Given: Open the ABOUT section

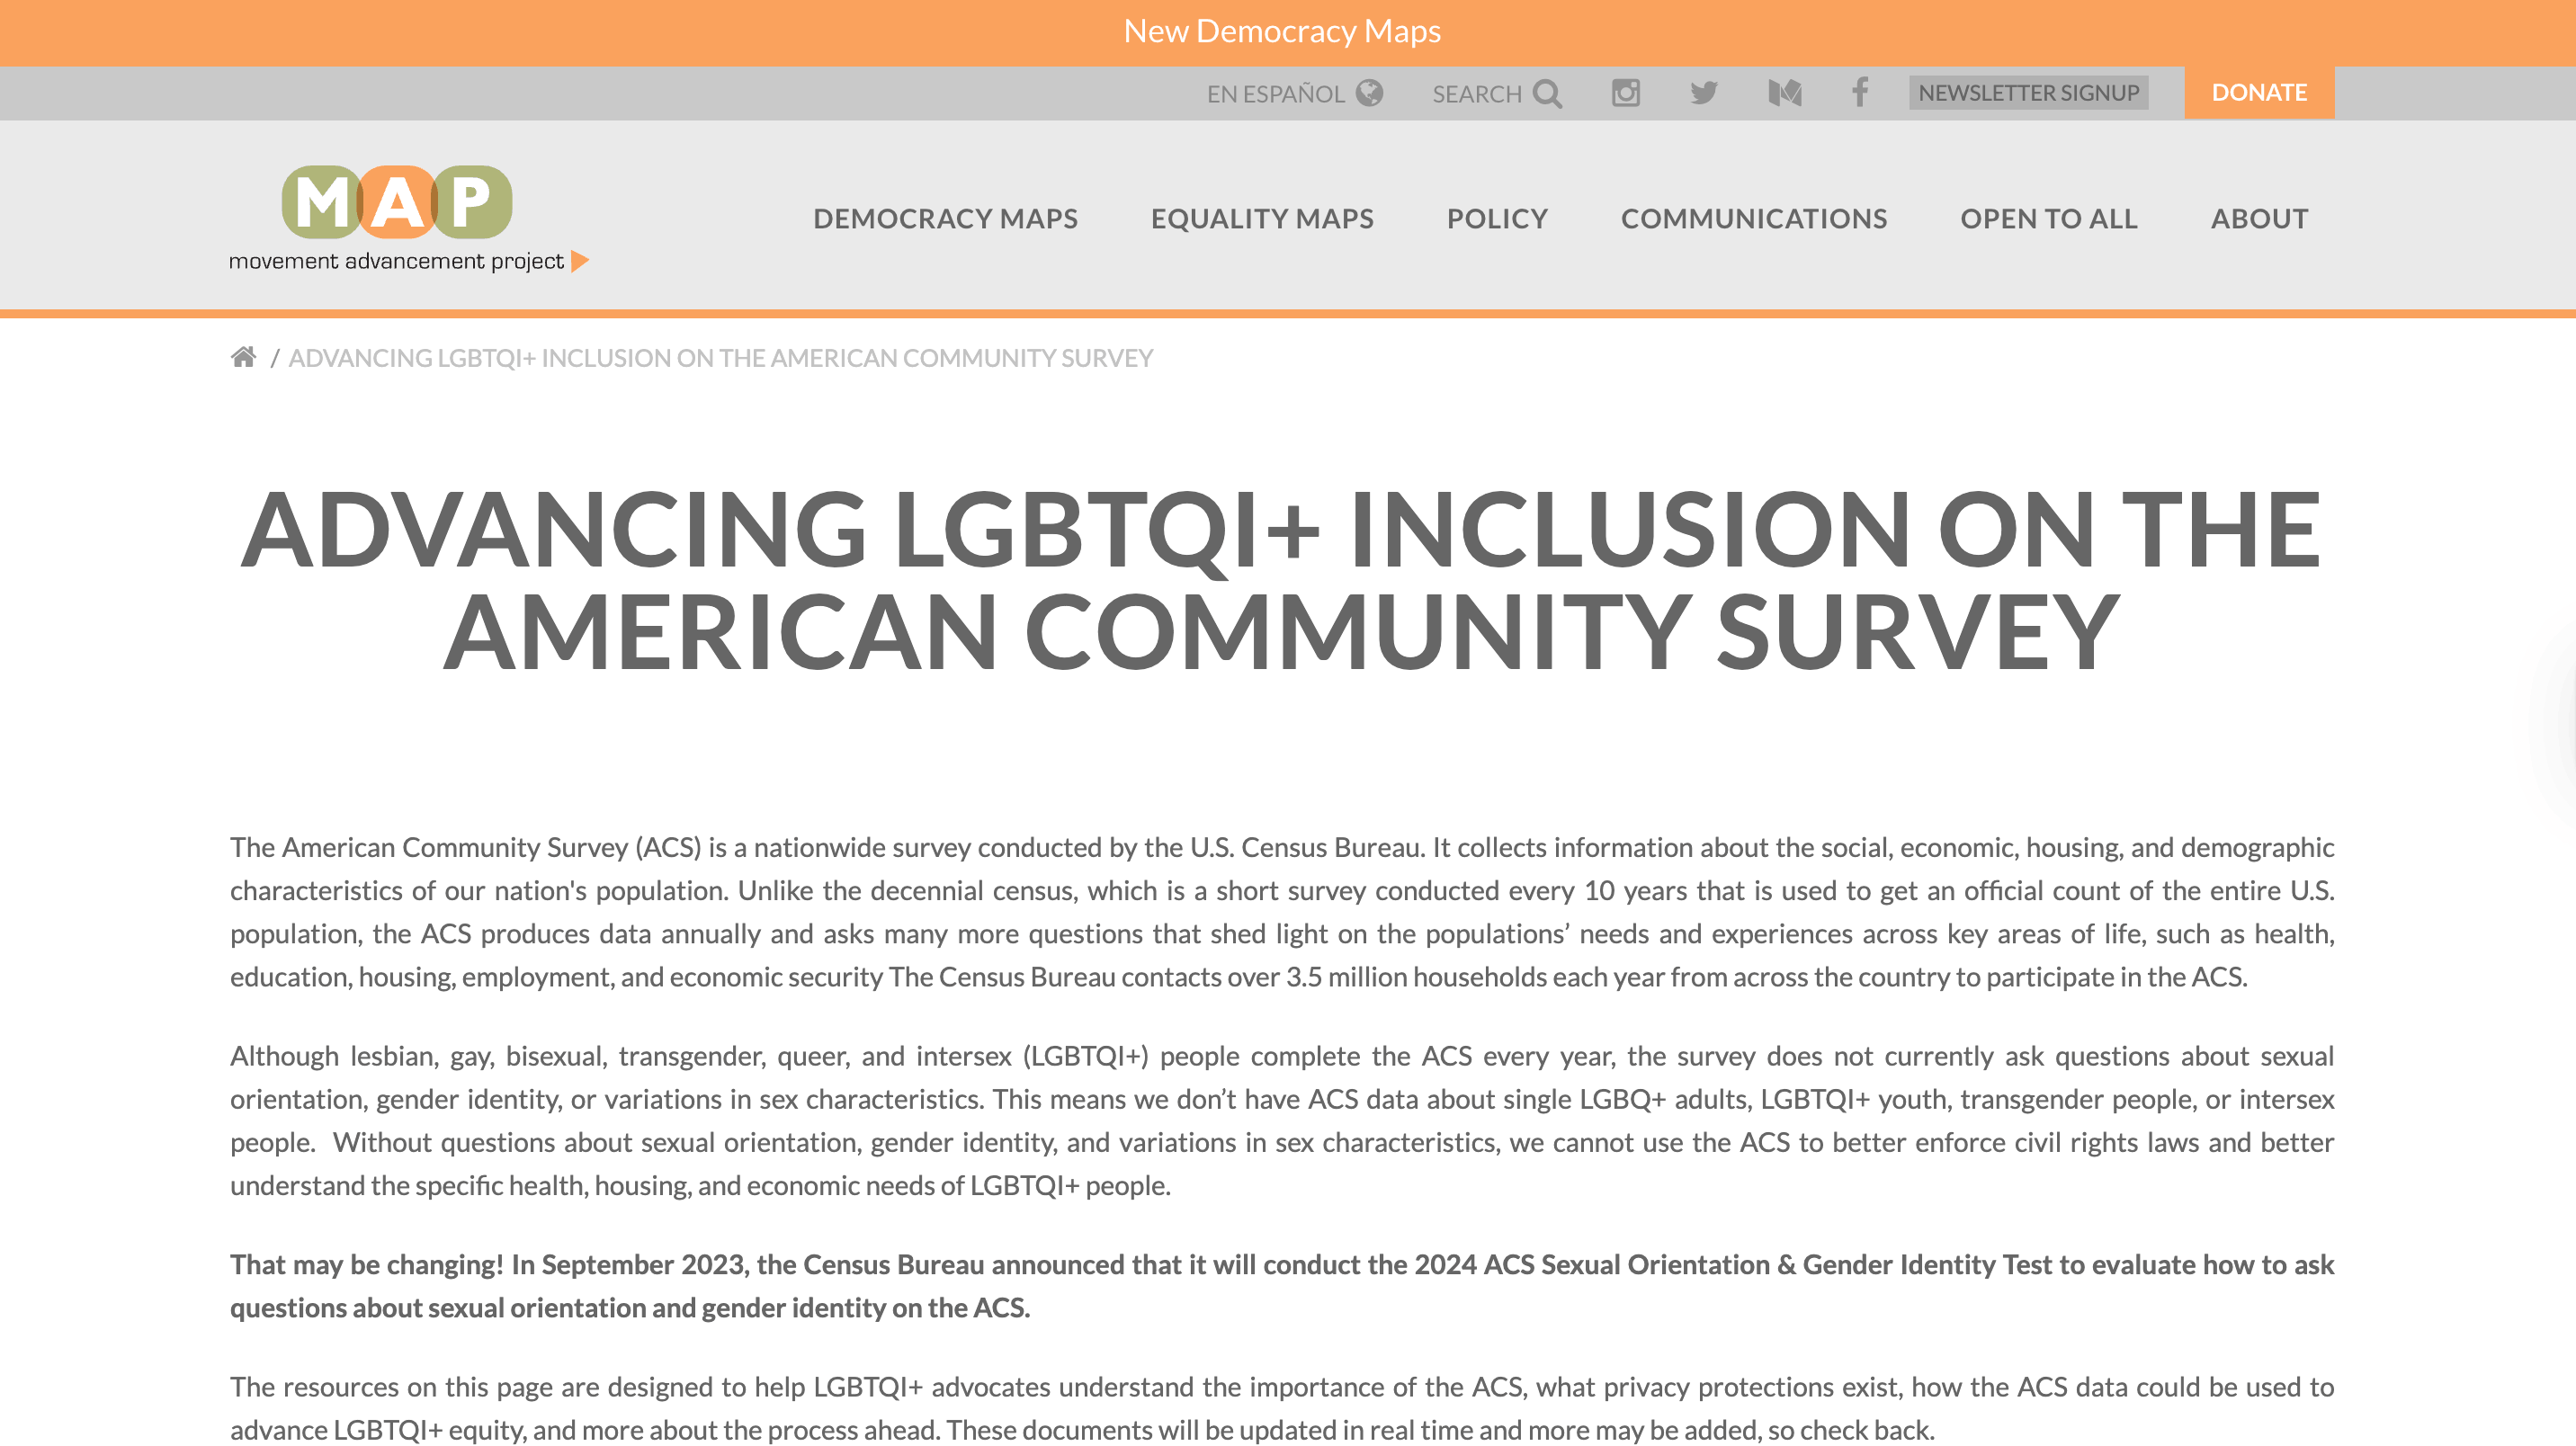Looking at the screenshot, I should click(2260, 218).
